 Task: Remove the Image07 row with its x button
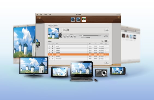click(x=106, y=57)
